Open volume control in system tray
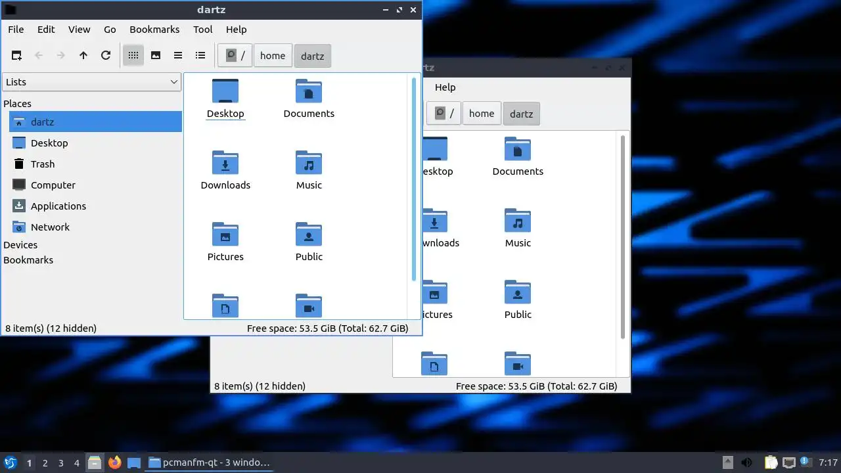Screen dimensions: 841x473 [746, 462]
